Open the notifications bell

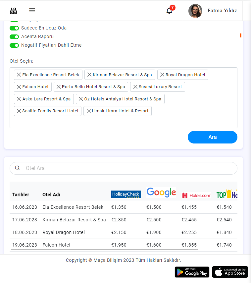(x=169, y=11)
